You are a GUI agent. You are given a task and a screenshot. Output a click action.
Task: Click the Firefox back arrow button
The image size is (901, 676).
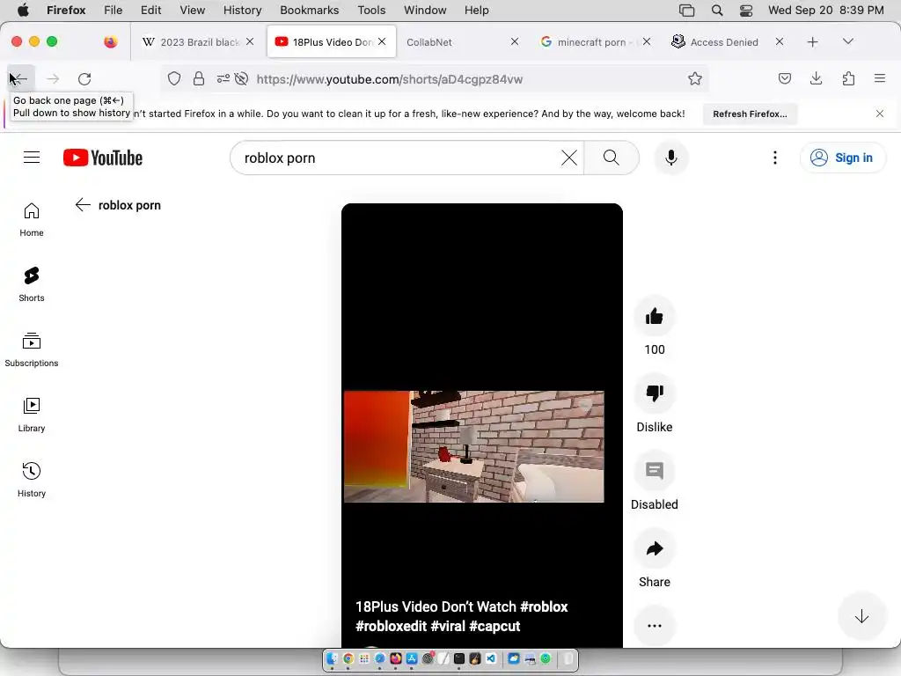click(x=19, y=79)
